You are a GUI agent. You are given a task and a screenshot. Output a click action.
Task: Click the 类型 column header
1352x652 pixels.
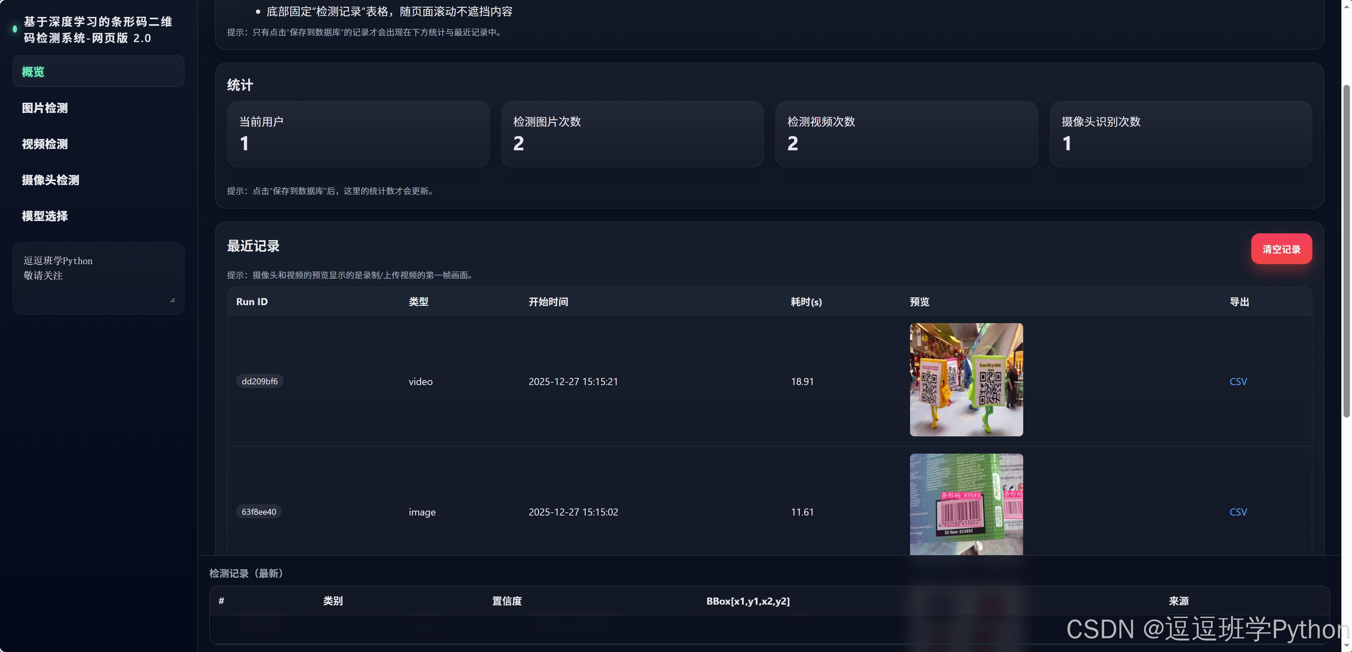pos(418,302)
